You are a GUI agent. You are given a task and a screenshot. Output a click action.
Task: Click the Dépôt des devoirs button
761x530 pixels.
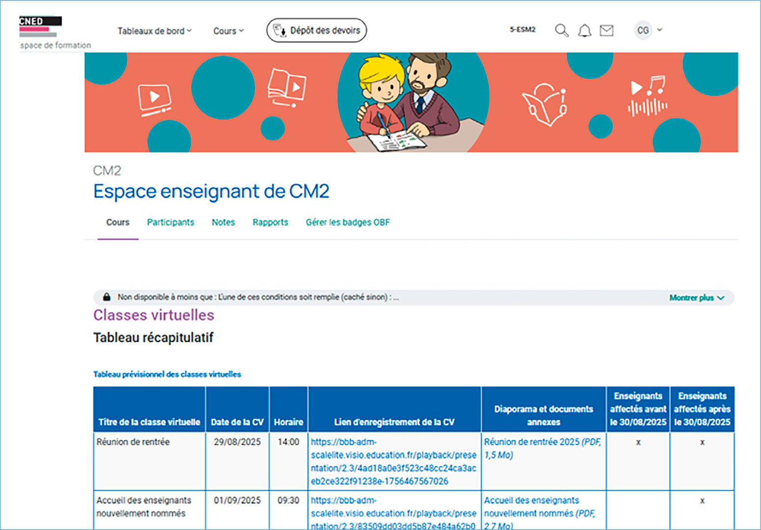point(316,30)
